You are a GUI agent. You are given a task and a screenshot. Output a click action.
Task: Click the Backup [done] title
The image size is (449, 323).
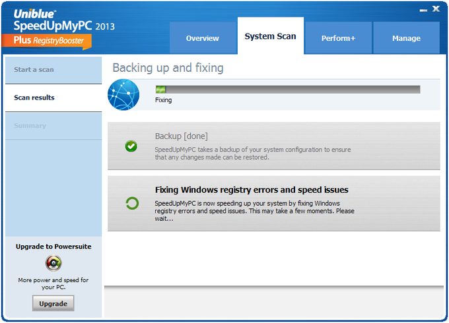pos(182,136)
